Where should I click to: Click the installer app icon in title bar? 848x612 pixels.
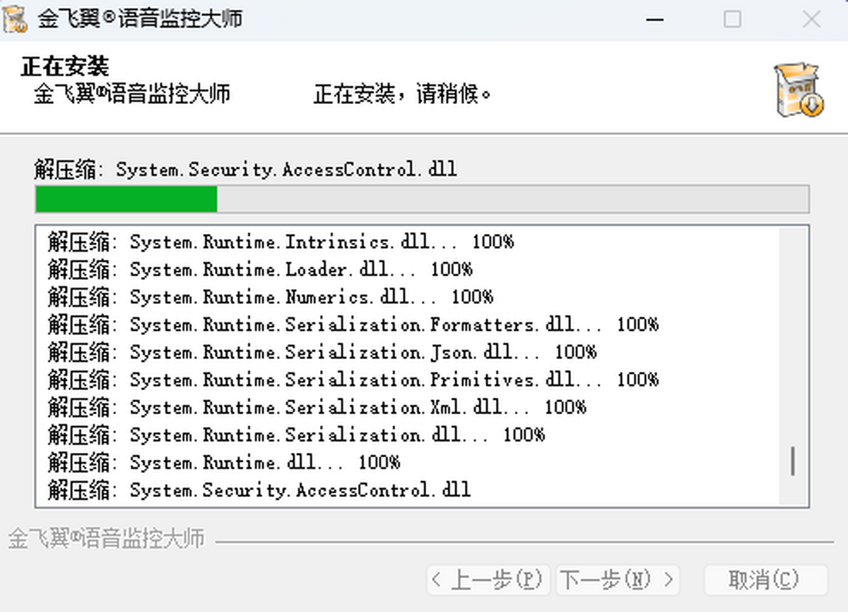coord(16,19)
